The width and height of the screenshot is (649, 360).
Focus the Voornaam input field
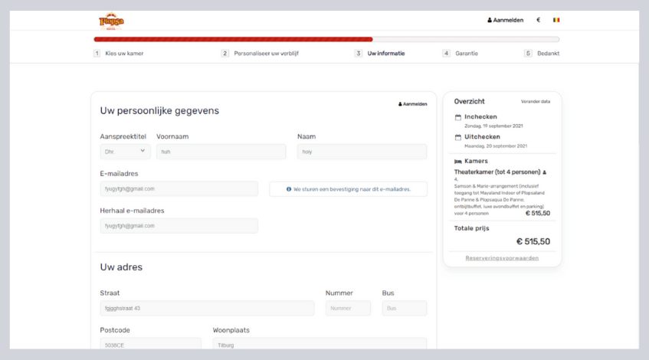pos(221,152)
